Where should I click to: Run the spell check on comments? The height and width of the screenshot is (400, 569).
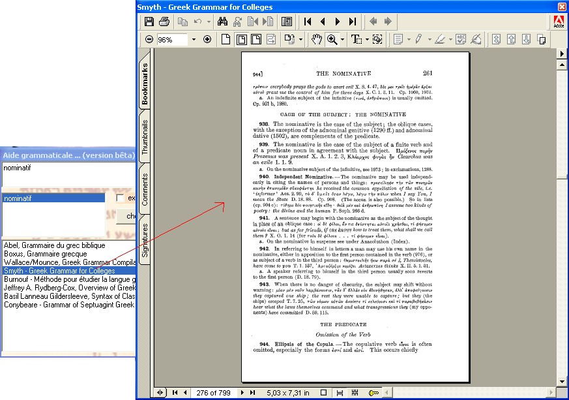[x=461, y=39]
